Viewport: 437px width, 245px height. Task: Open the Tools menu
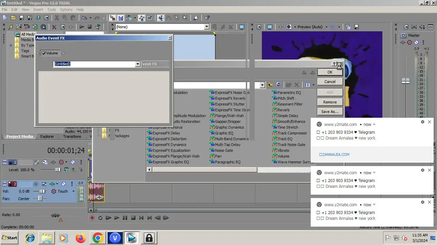(52, 10)
